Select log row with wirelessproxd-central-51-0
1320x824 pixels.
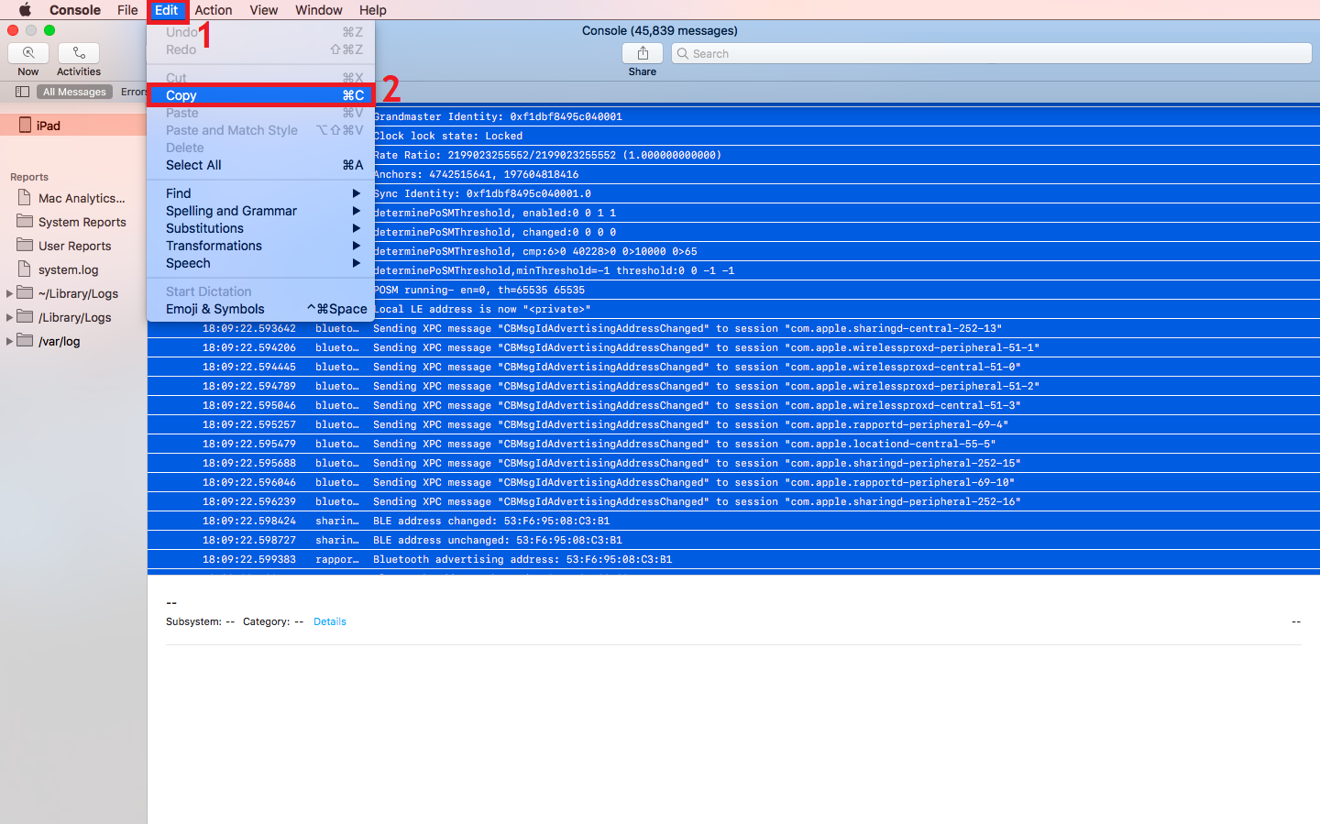click(x=733, y=367)
